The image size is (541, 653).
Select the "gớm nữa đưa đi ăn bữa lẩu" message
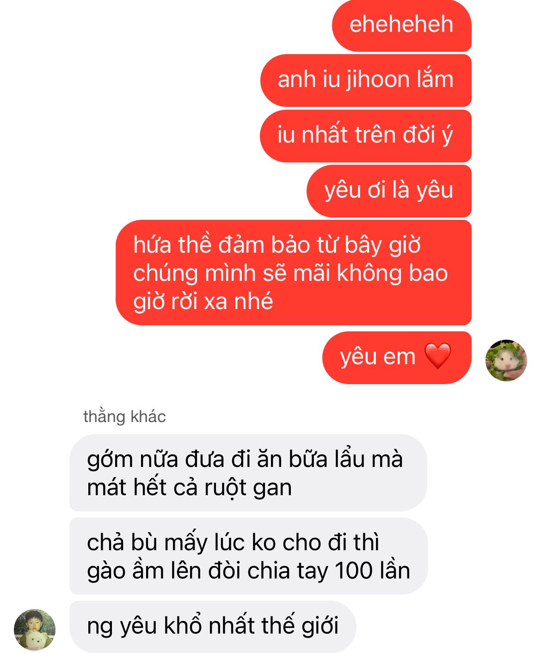click(248, 473)
